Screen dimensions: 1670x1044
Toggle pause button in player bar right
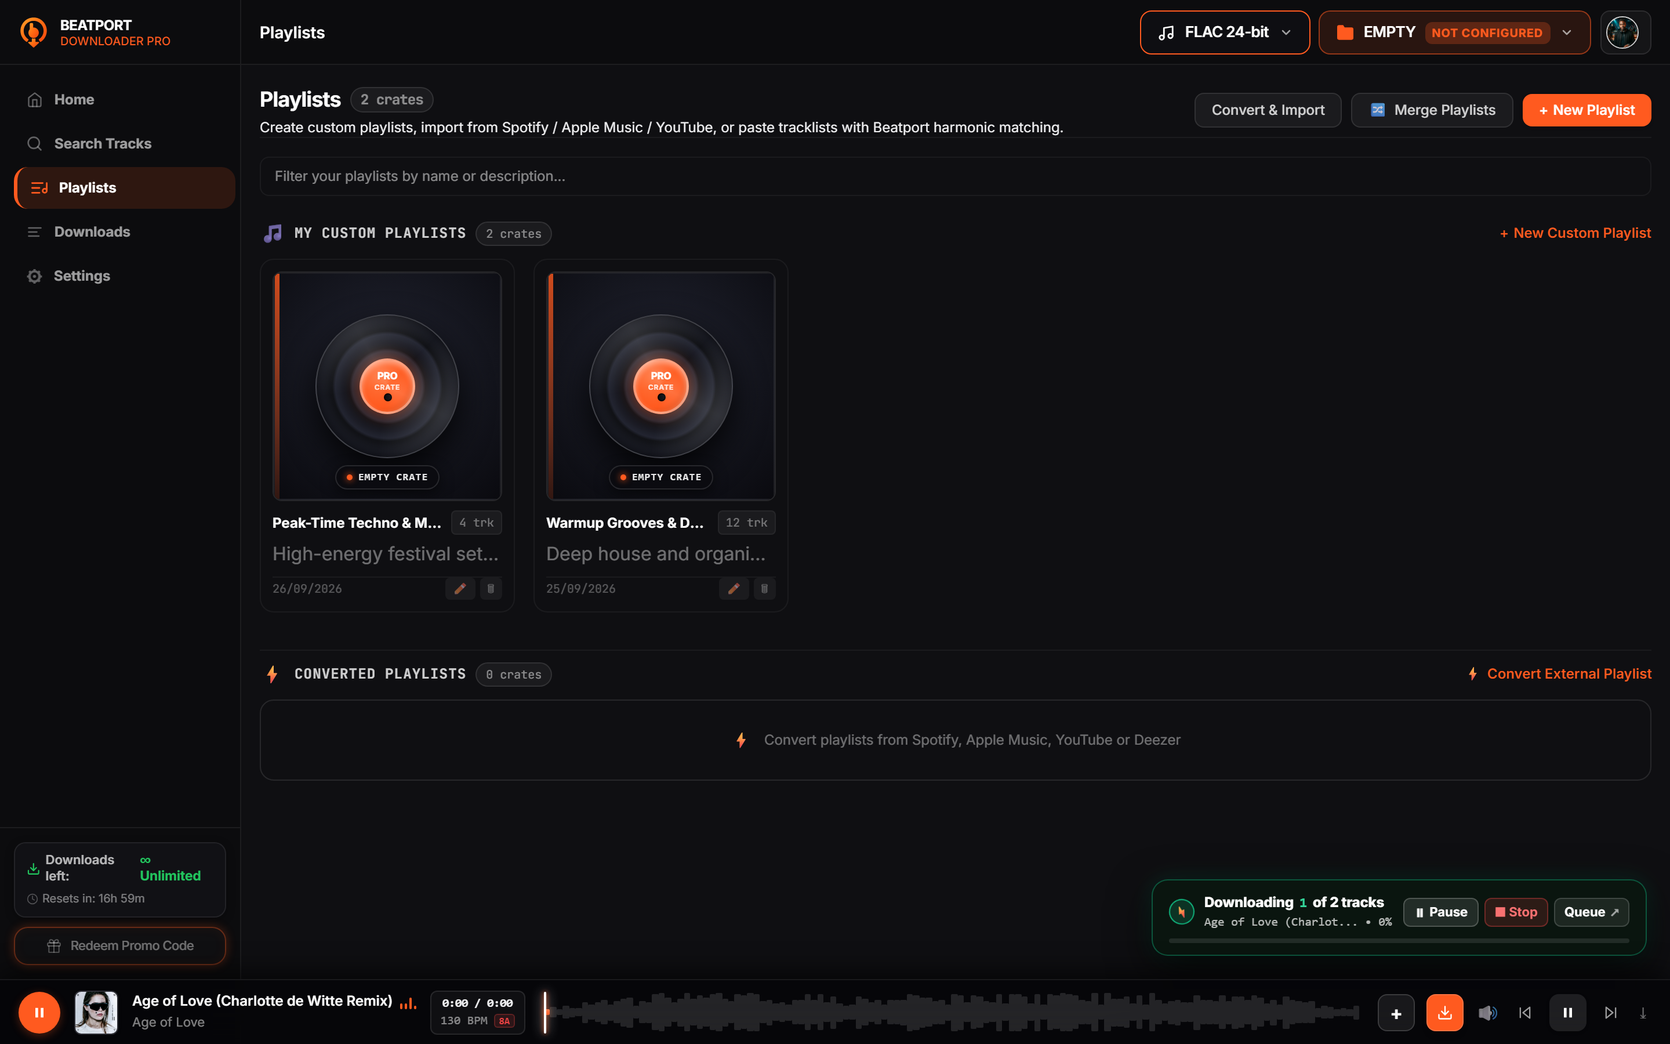pyautogui.click(x=1568, y=1013)
